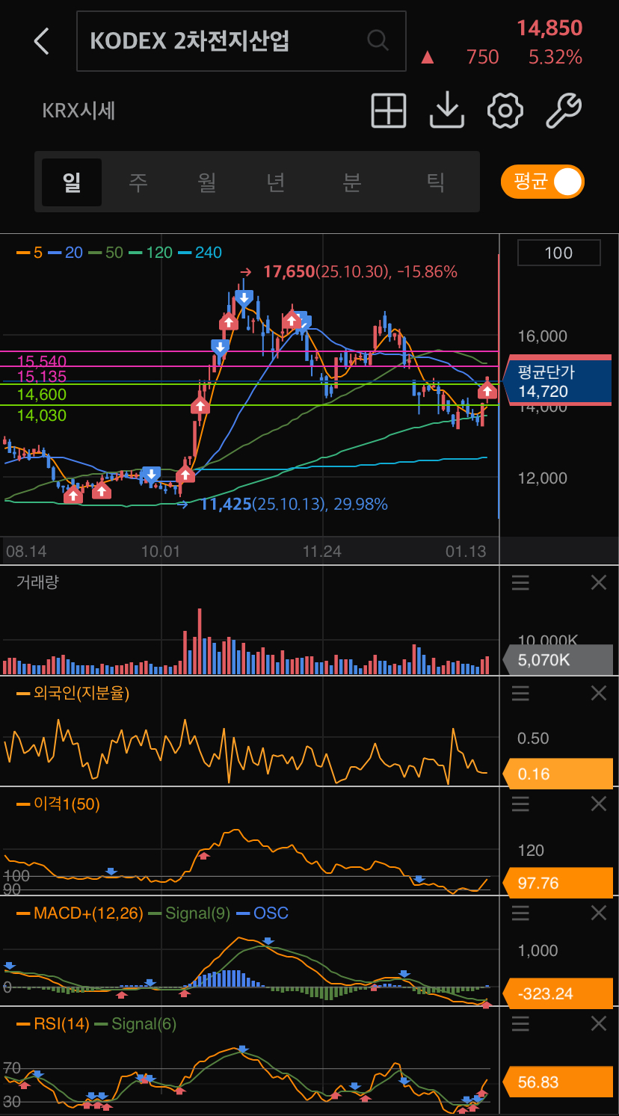Tap the 100 candle count box

click(558, 253)
